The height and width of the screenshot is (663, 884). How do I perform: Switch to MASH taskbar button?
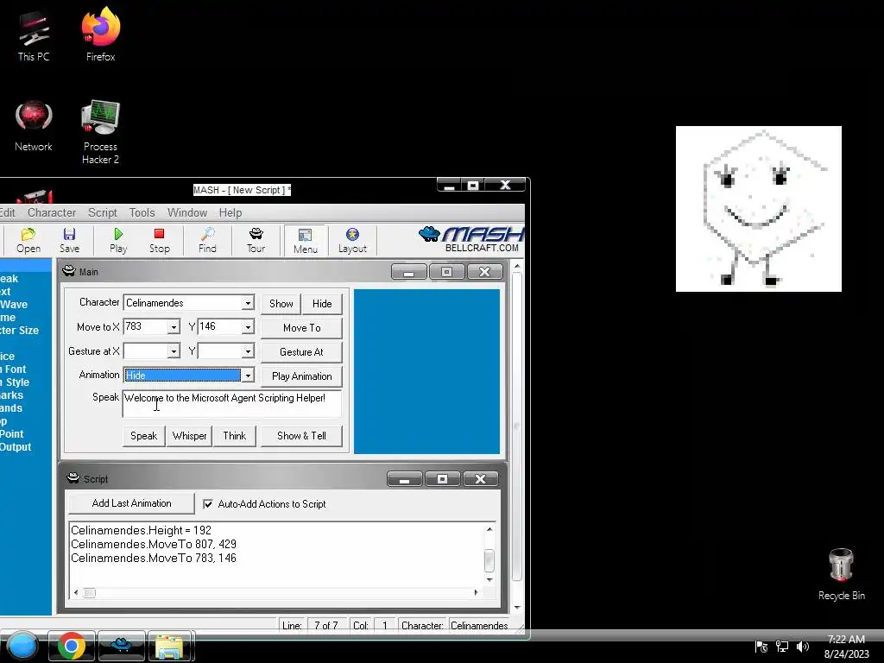pos(121,646)
